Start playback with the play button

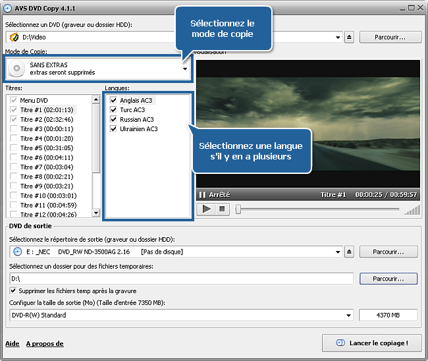tap(206, 209)
